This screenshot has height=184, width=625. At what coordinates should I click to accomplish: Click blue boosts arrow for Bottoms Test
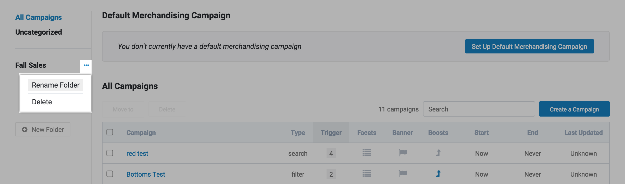pyautogui.click(x=438, y=174)
